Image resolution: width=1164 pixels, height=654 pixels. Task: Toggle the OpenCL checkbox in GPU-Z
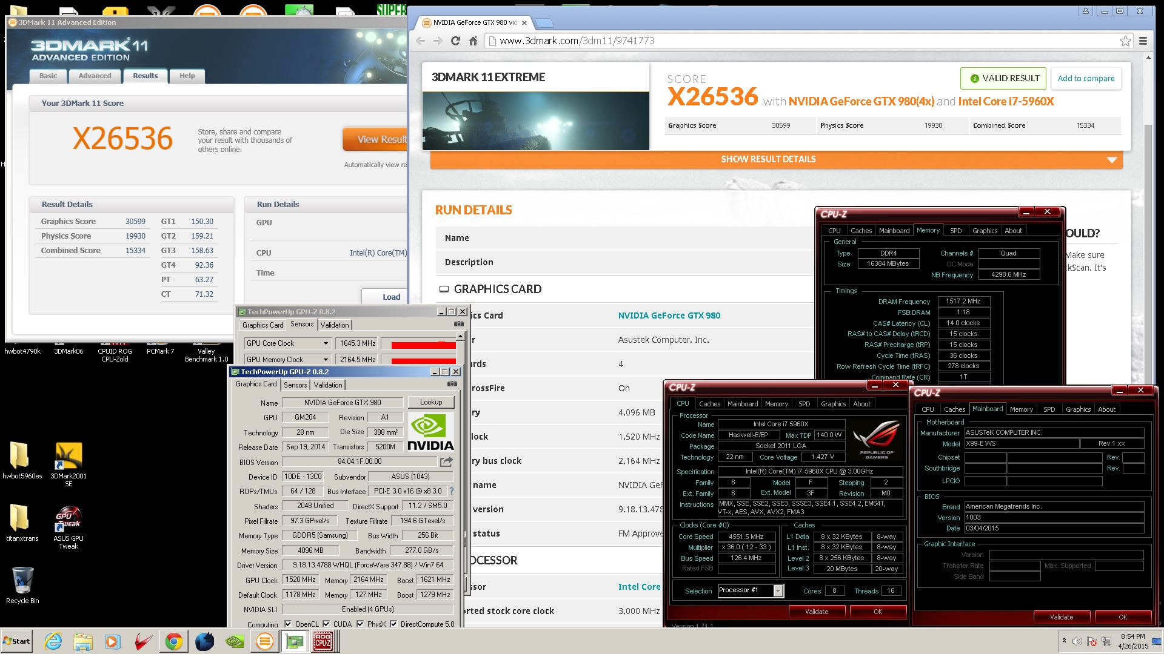[288, 624]
